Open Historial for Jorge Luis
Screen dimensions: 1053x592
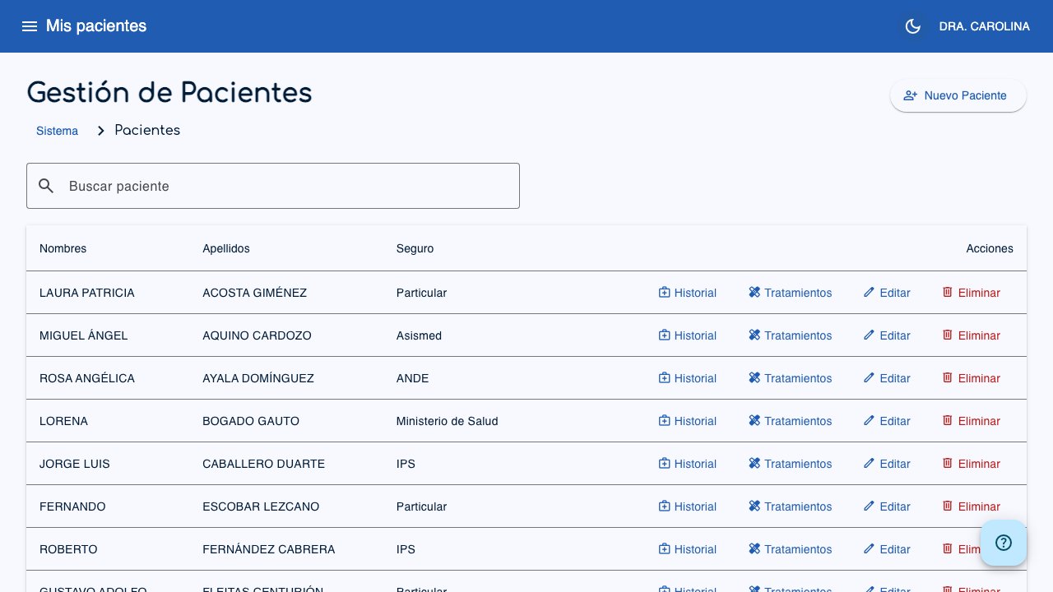[688, 464]
